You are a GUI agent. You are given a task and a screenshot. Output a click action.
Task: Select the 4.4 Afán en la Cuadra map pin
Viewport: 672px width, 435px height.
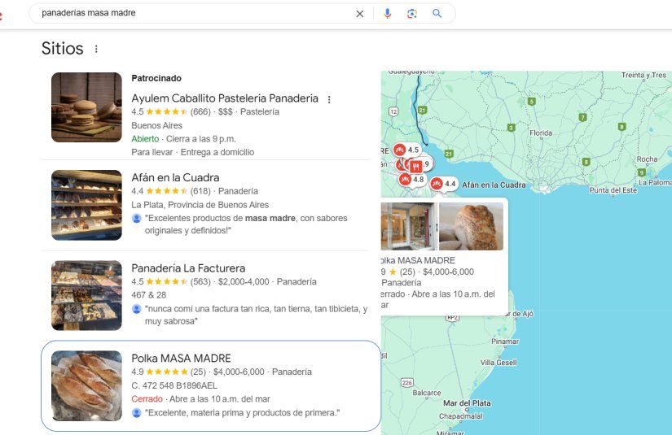point(443,184)
